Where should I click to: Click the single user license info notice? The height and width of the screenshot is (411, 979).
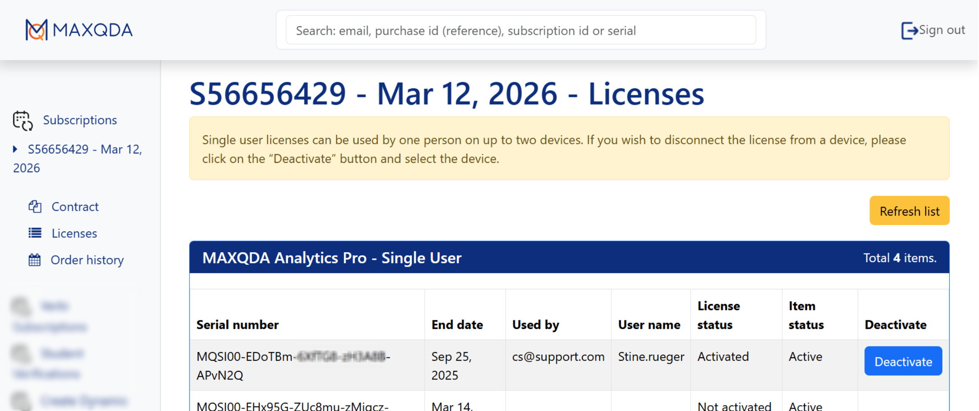pos(569,148)
